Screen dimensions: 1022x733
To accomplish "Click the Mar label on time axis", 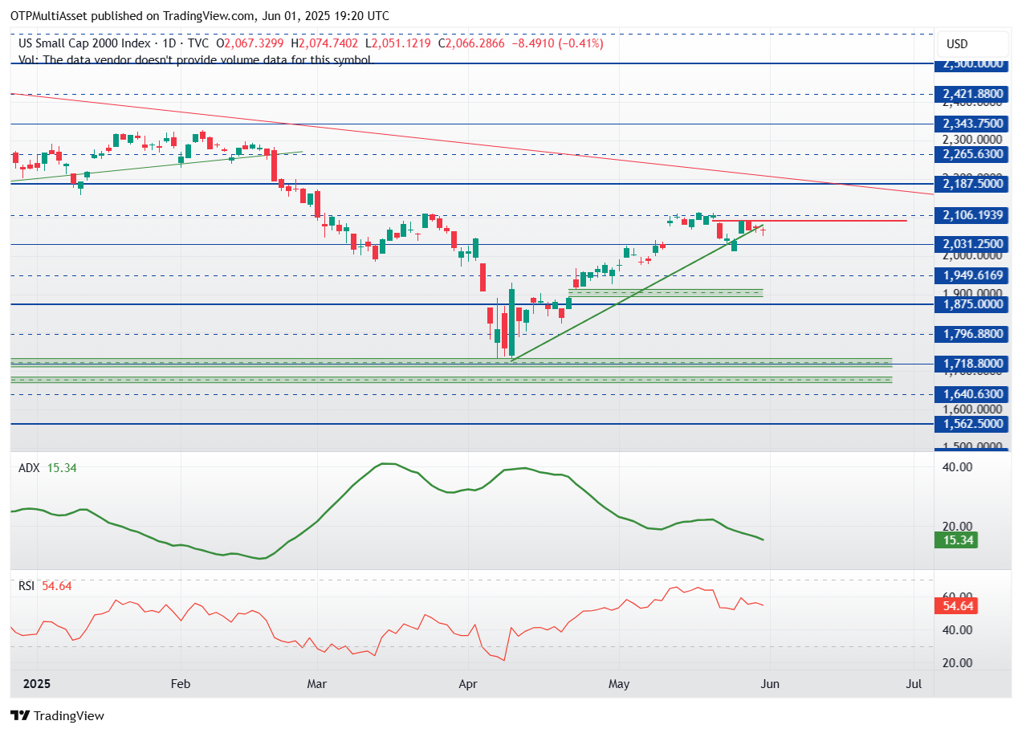I will [x=318, y=685].
